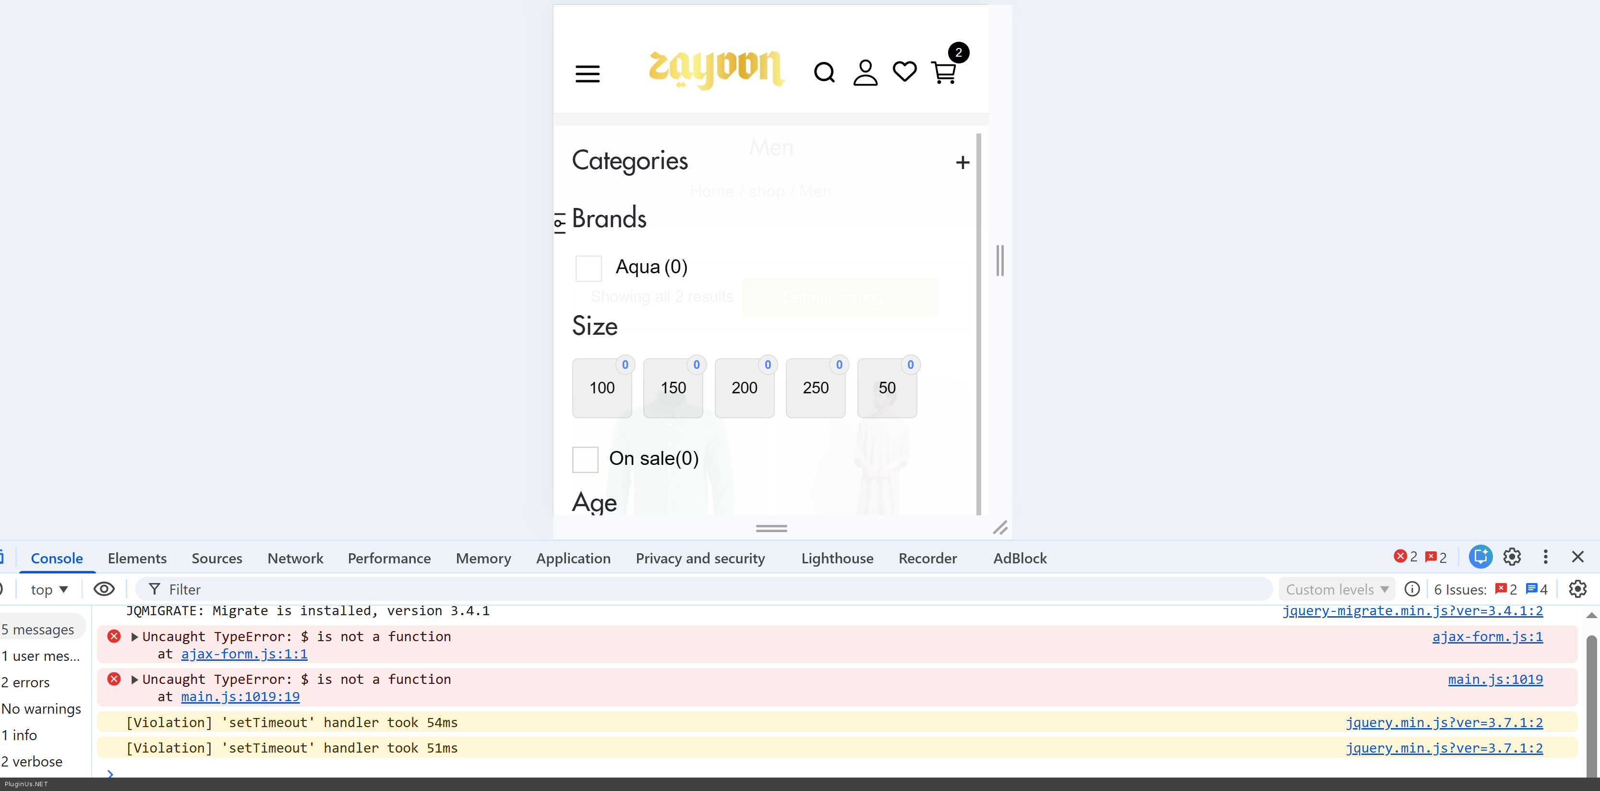
Task: Open the DevTools three-dot more options menu
Action: pos(1545,557)
